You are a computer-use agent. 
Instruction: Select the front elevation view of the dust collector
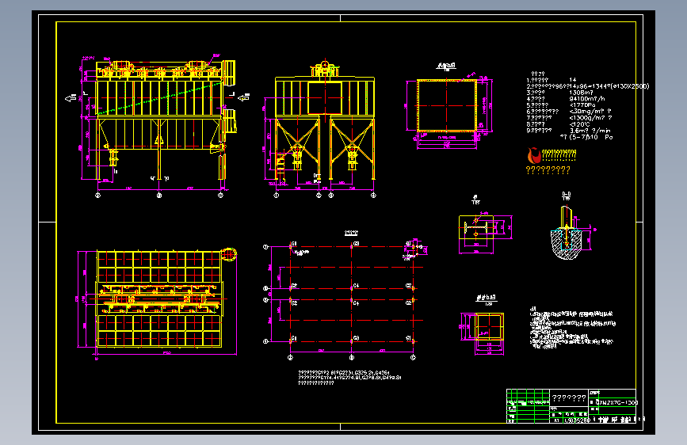point(159,125)
